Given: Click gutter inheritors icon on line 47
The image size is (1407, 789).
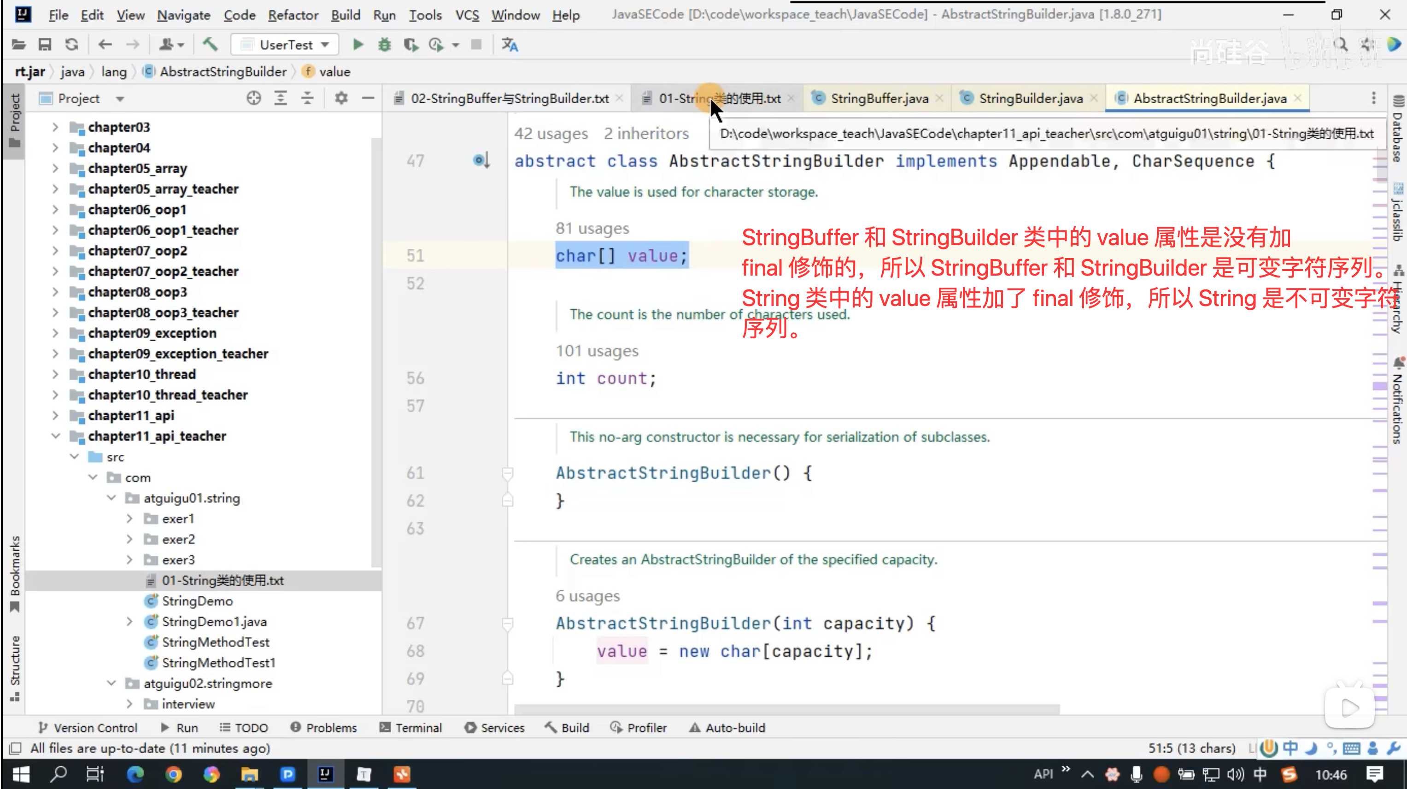Looking at the screenshot, I should point(481,161).
